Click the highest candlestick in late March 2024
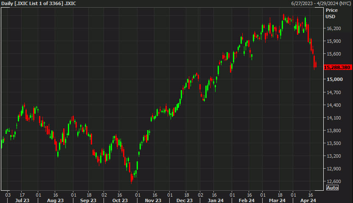Viewport: 353px width, 203px height. pyautogui.click(x=284, y=17)
